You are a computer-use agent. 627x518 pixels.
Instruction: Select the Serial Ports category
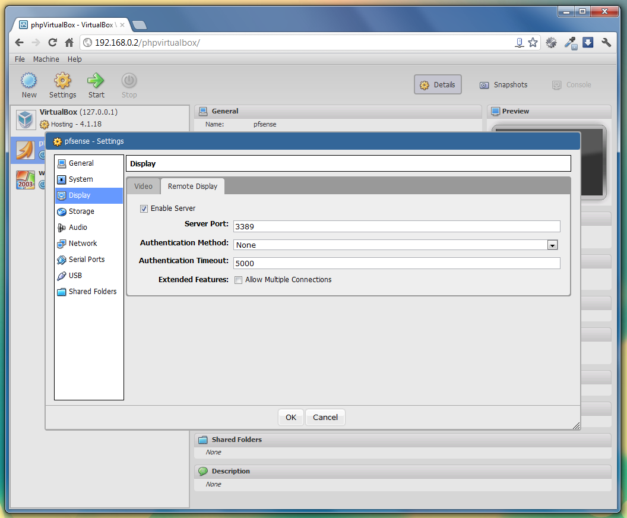click(x=89, y=259)
